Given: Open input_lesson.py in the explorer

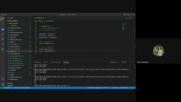Looking at the screenshot, I should point(15,47).
